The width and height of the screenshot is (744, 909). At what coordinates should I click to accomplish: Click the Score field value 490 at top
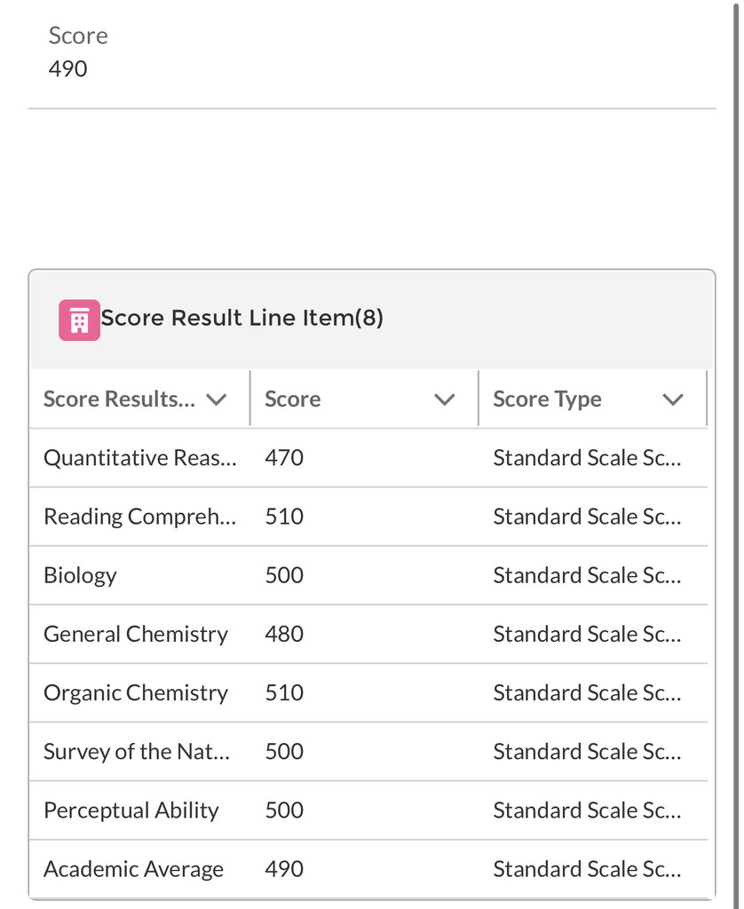pyautogui.click(x=67, y=69)
